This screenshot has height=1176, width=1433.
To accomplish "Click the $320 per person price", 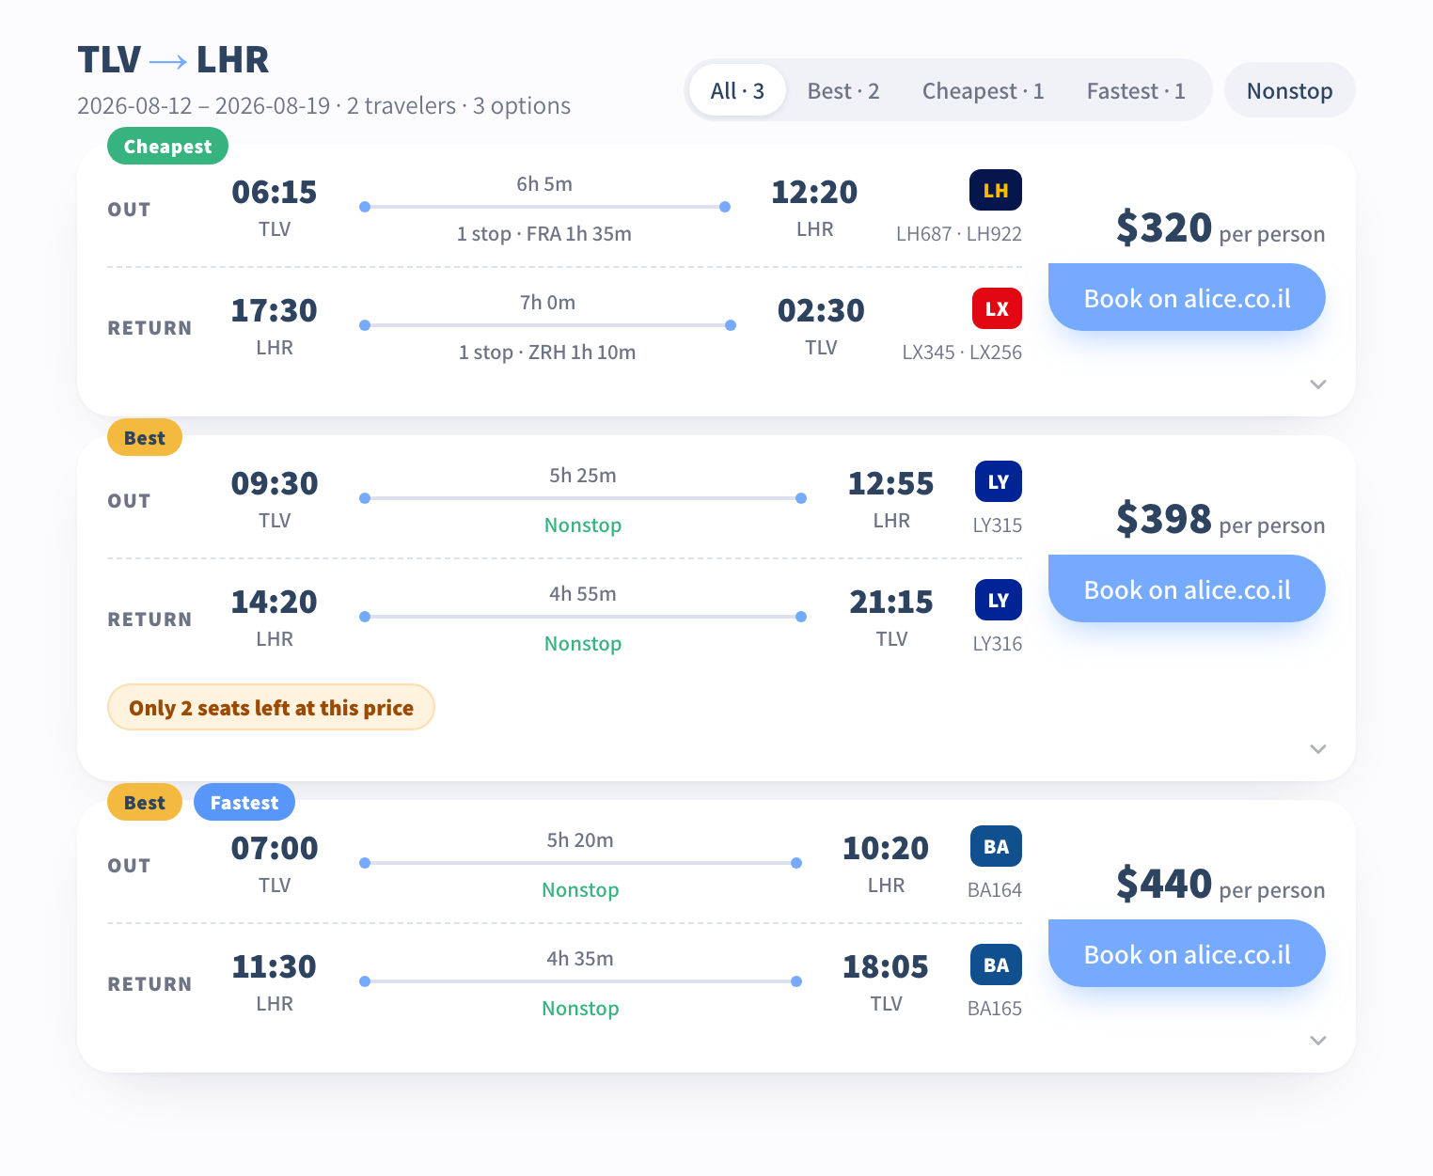I will point(1220,228).
